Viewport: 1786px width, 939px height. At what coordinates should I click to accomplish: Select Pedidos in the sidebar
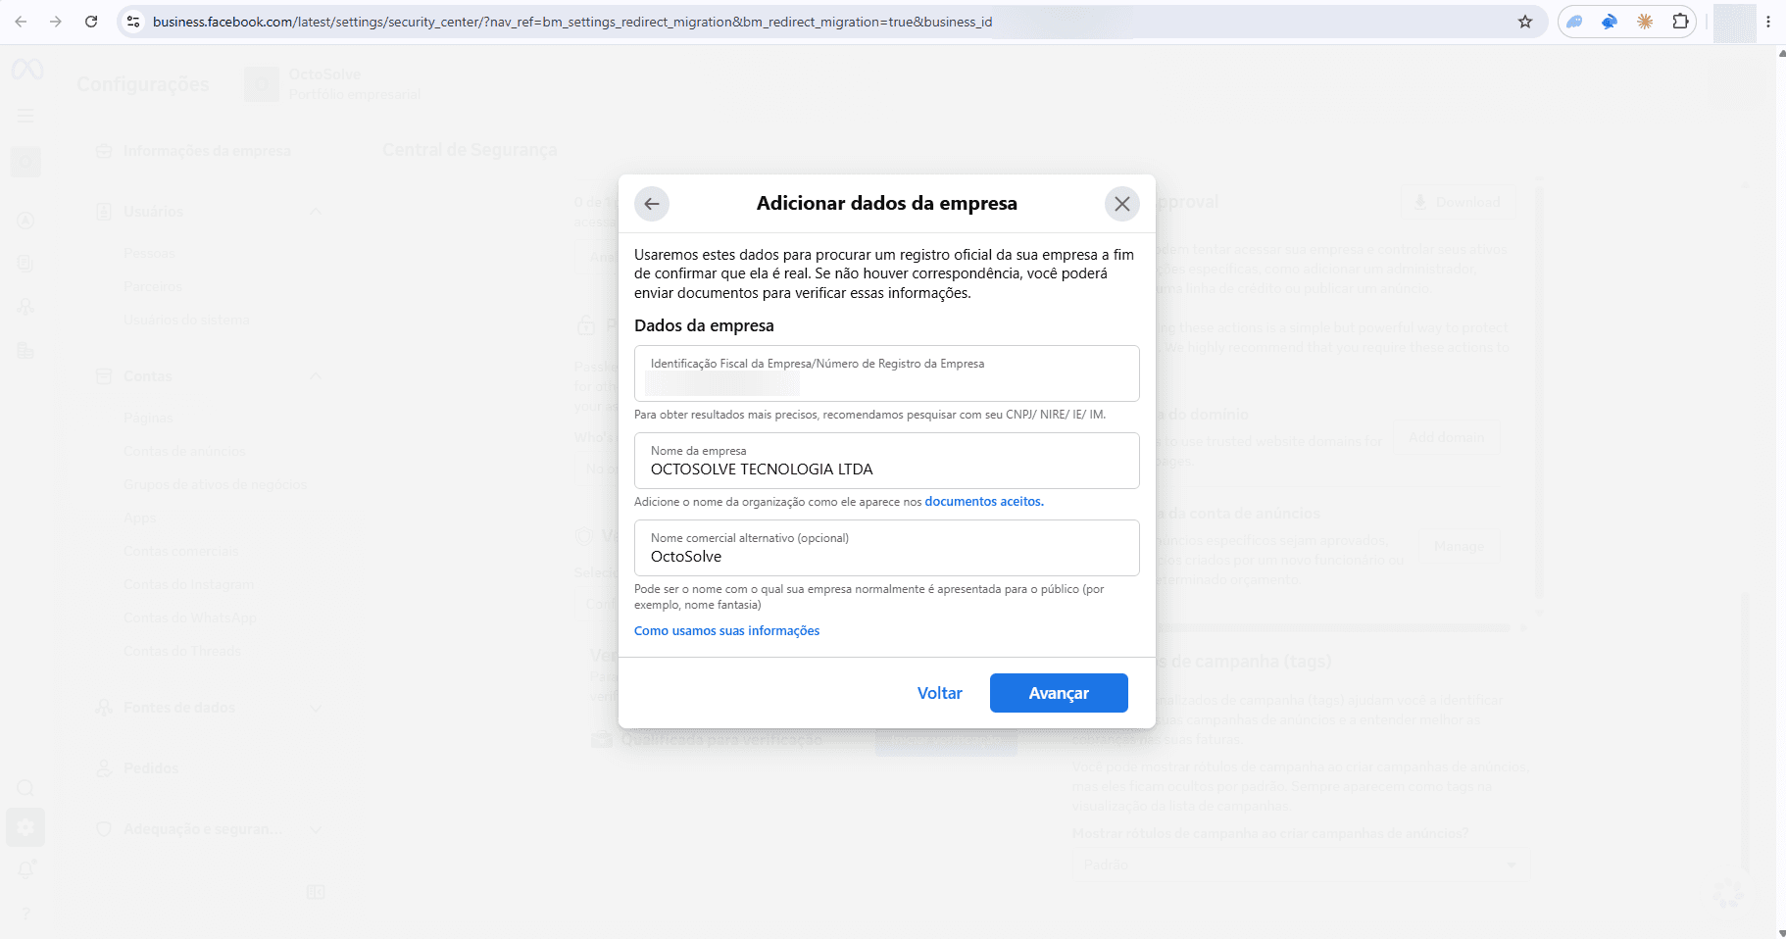[x=151, y=768]
